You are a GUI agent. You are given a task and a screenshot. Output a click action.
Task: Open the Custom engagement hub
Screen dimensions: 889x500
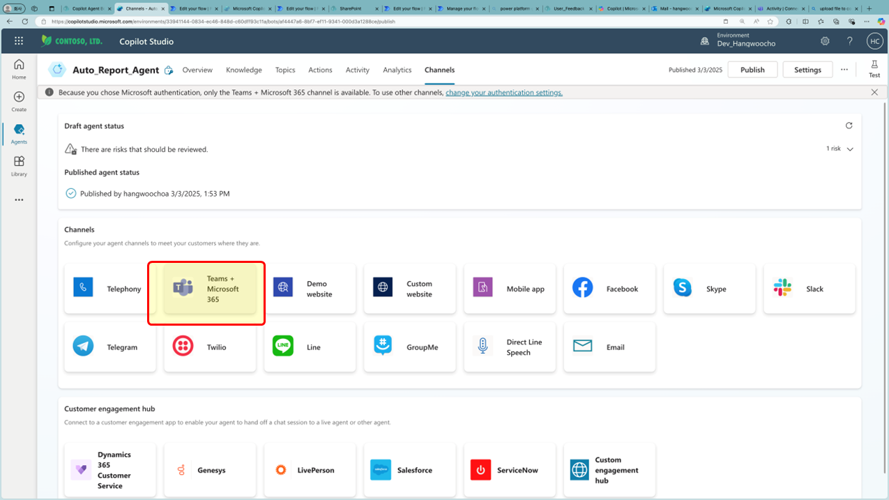[x=609, y=470]
